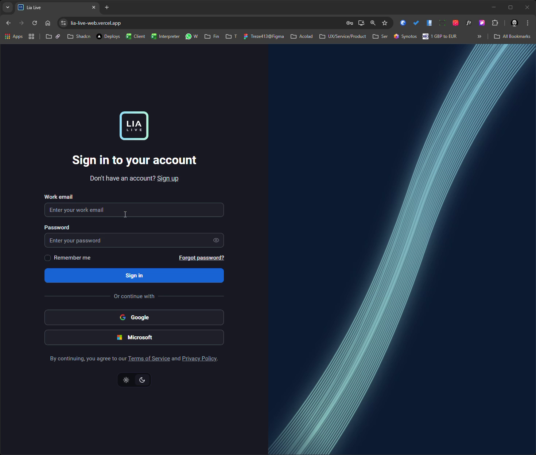Open All Bookmarks

point(512,36)
